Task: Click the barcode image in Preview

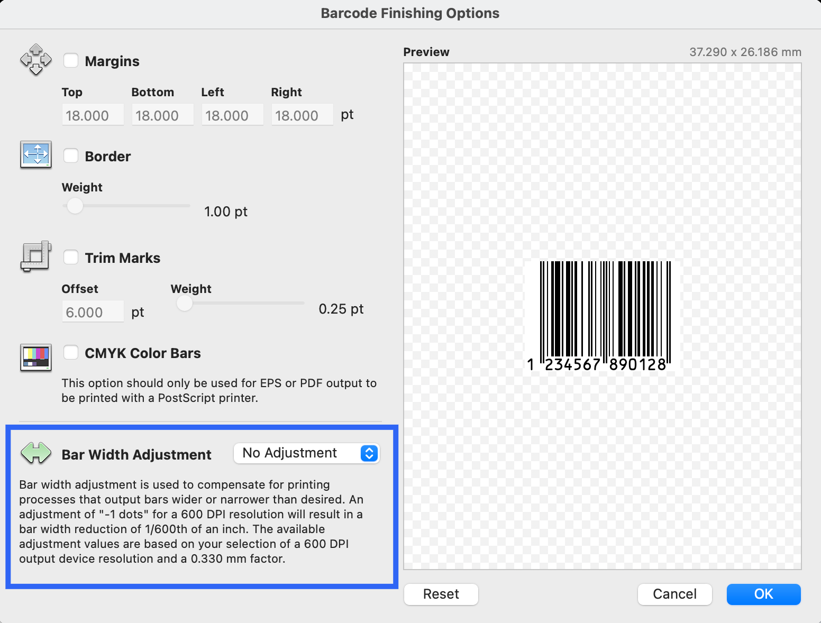Action: pos(603,316)
